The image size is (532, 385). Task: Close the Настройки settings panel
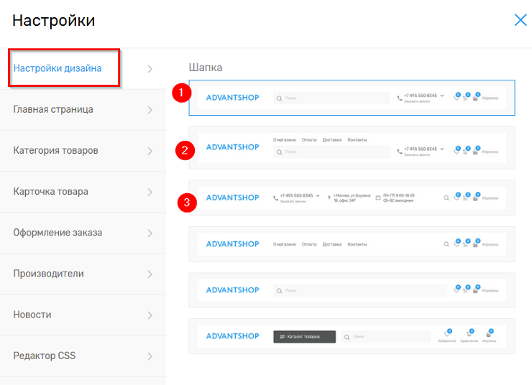click(520, 20)
